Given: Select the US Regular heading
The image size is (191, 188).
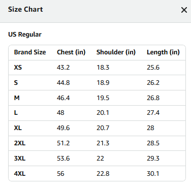Looking at the screenshot, I should (x=25, y=35).
